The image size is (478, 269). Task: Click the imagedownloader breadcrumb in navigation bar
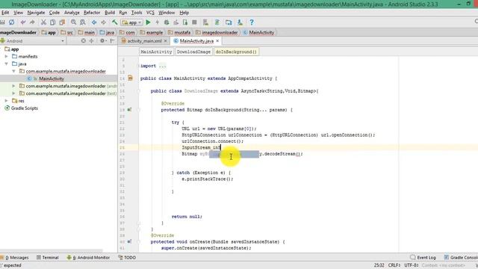(x=217, y=32)
